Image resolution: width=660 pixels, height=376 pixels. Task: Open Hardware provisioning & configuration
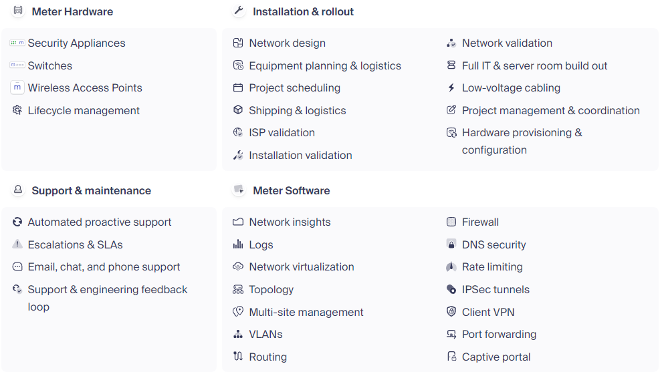522,142
